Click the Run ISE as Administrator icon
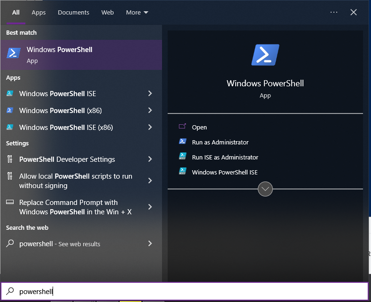 (182, 157)
